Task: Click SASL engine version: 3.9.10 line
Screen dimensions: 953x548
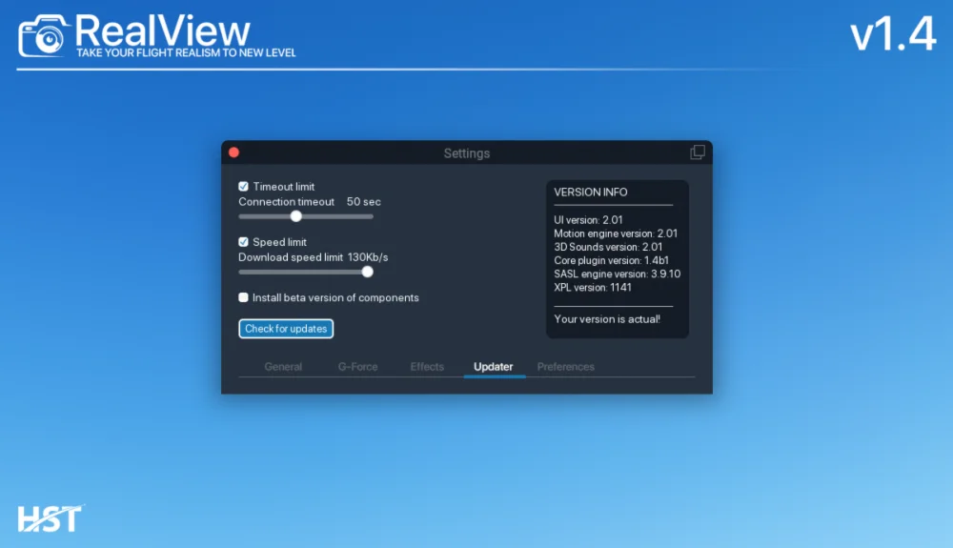Action: pyautogui.click(x=618, y=274)
